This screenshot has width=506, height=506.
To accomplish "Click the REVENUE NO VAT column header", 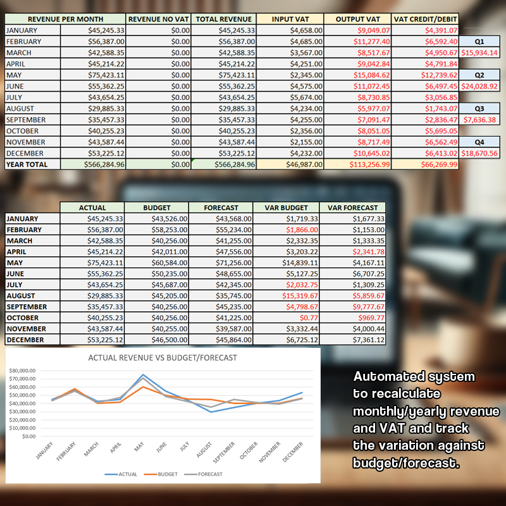I will pyautogui.click(x=158, y=19).
